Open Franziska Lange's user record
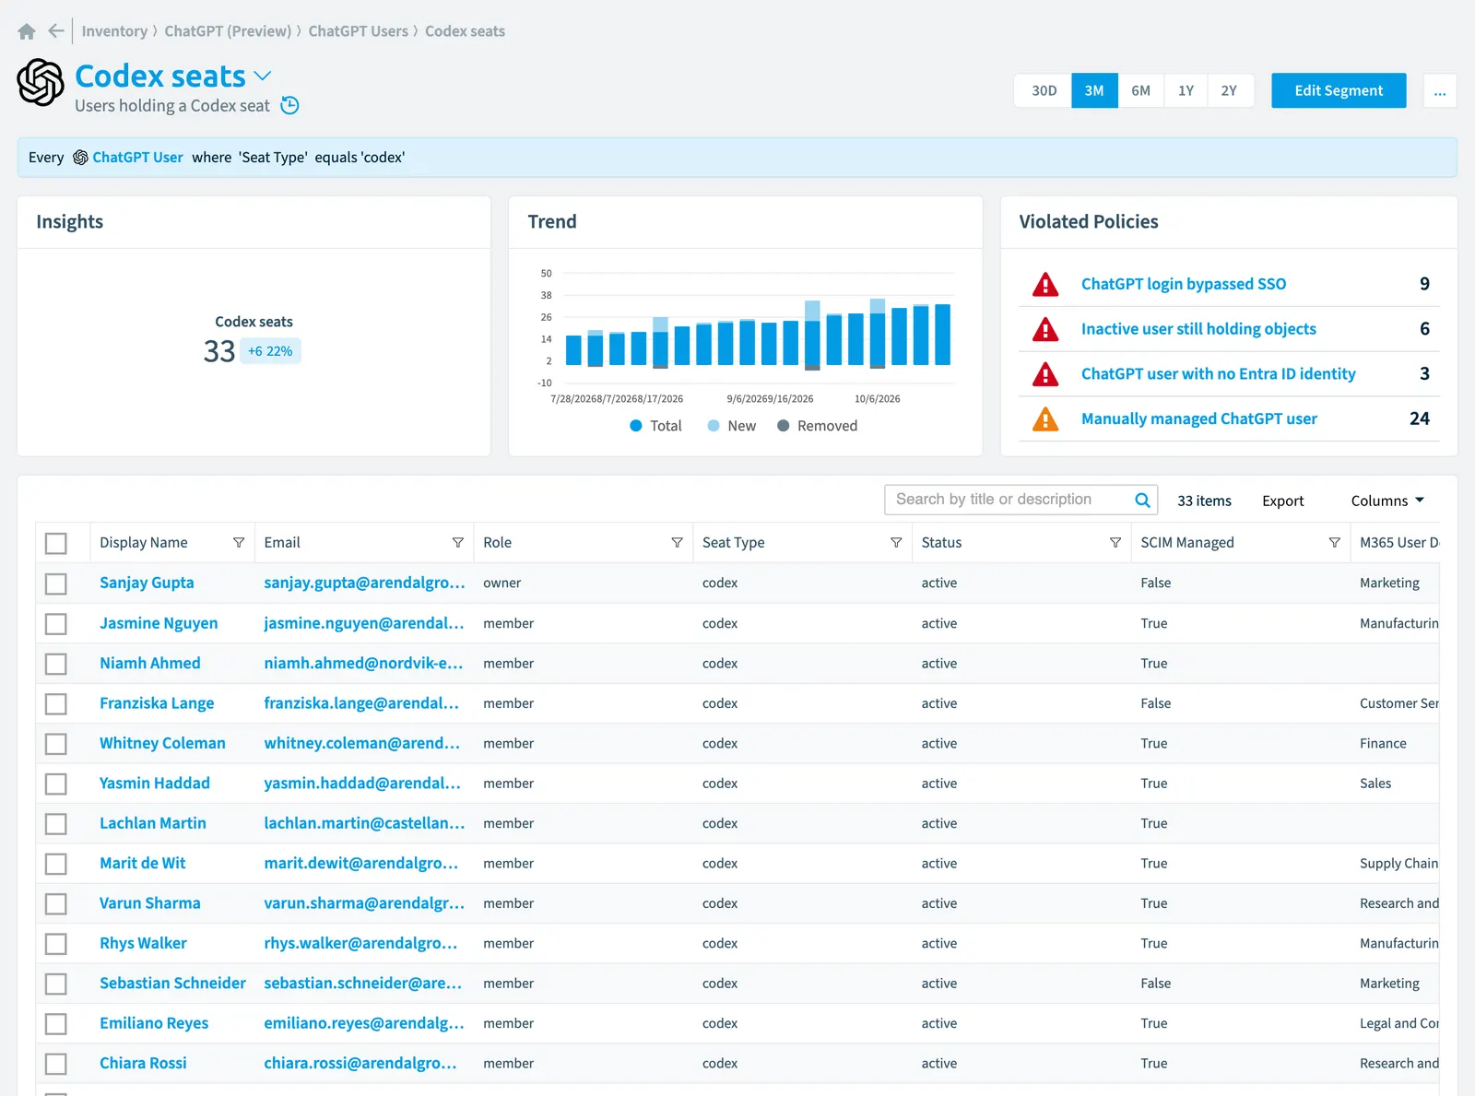Image resolution: width=1475 pixels, height=1096 pixels. (157, 703)
